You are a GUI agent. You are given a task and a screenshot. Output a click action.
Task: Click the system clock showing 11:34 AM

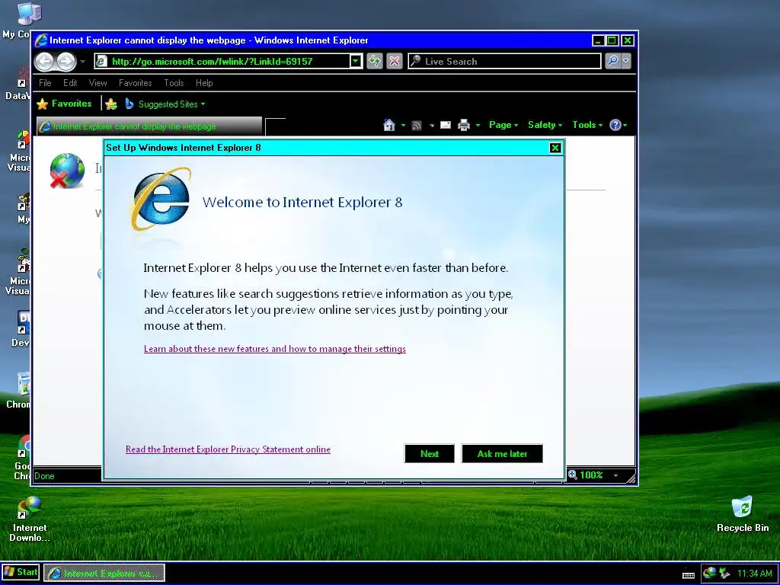(x=755, y=573)
